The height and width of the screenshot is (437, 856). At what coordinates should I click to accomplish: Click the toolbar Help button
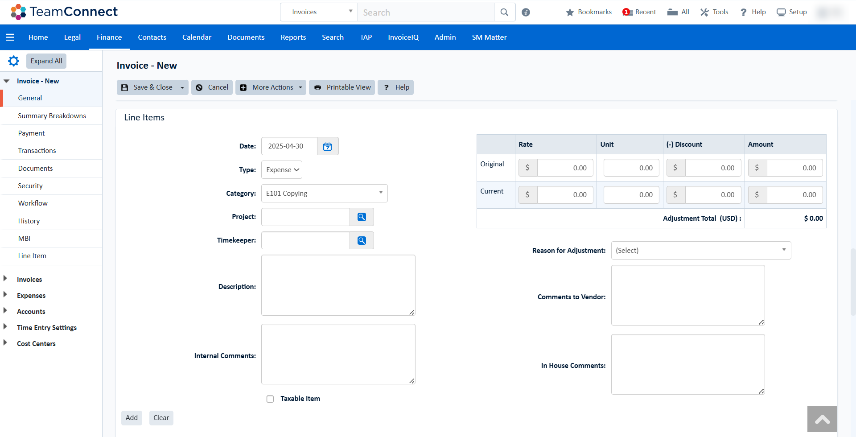click(x=396, y=87)
